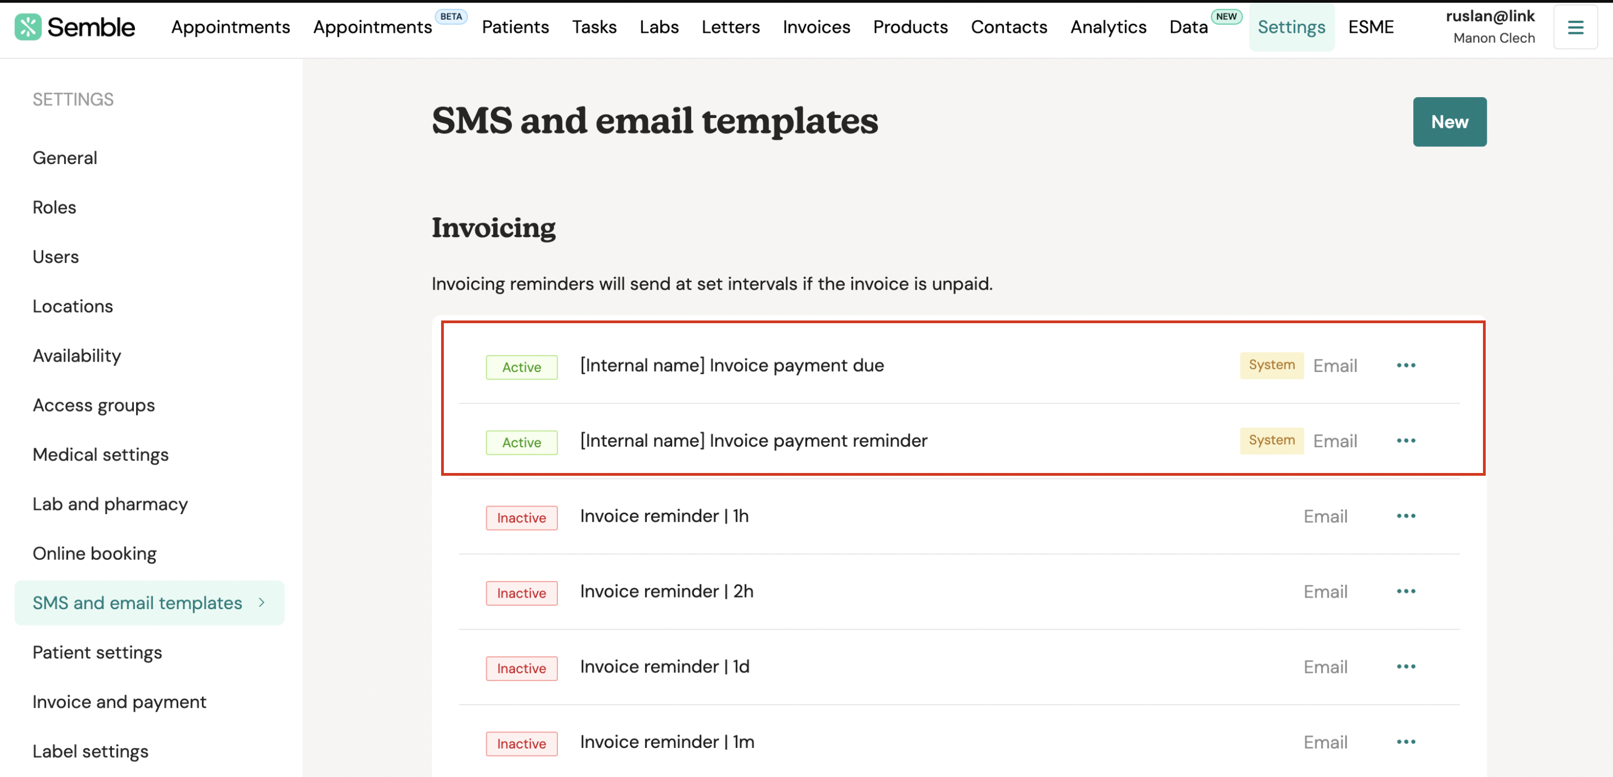This screenshot has width=1613, height=777.
Task: Open three-dot menu for Invoice reminder 1h
Action: [x=1406, y=516]
